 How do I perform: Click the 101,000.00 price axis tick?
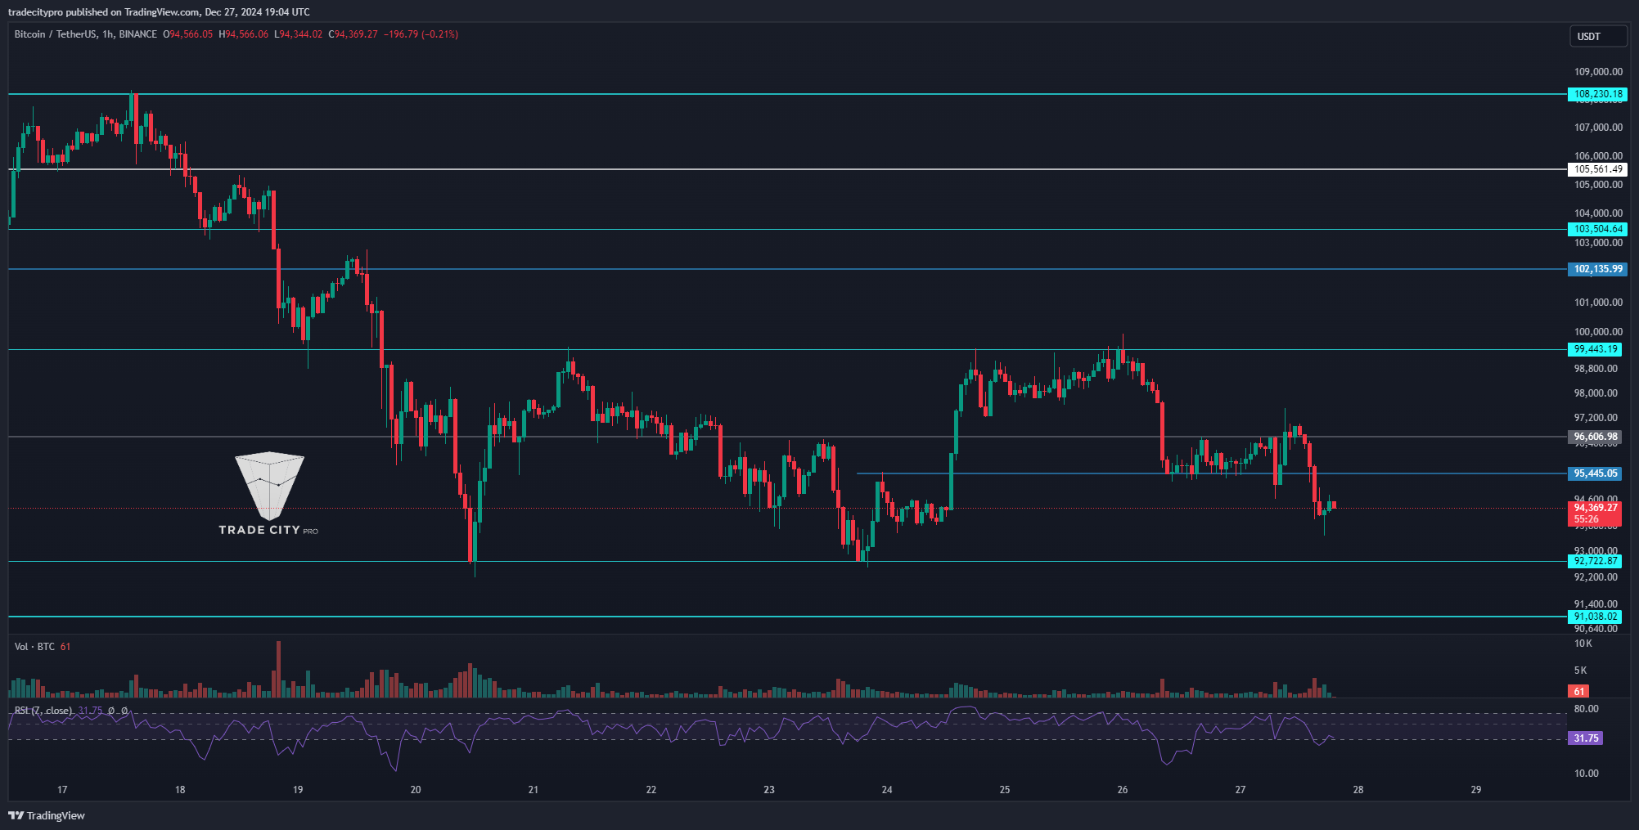1598,303
